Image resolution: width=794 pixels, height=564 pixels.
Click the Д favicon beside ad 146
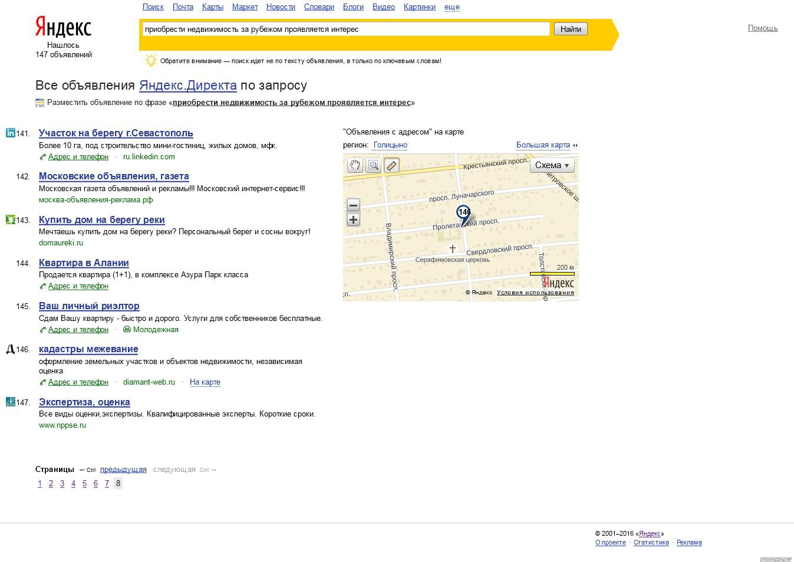11,349
